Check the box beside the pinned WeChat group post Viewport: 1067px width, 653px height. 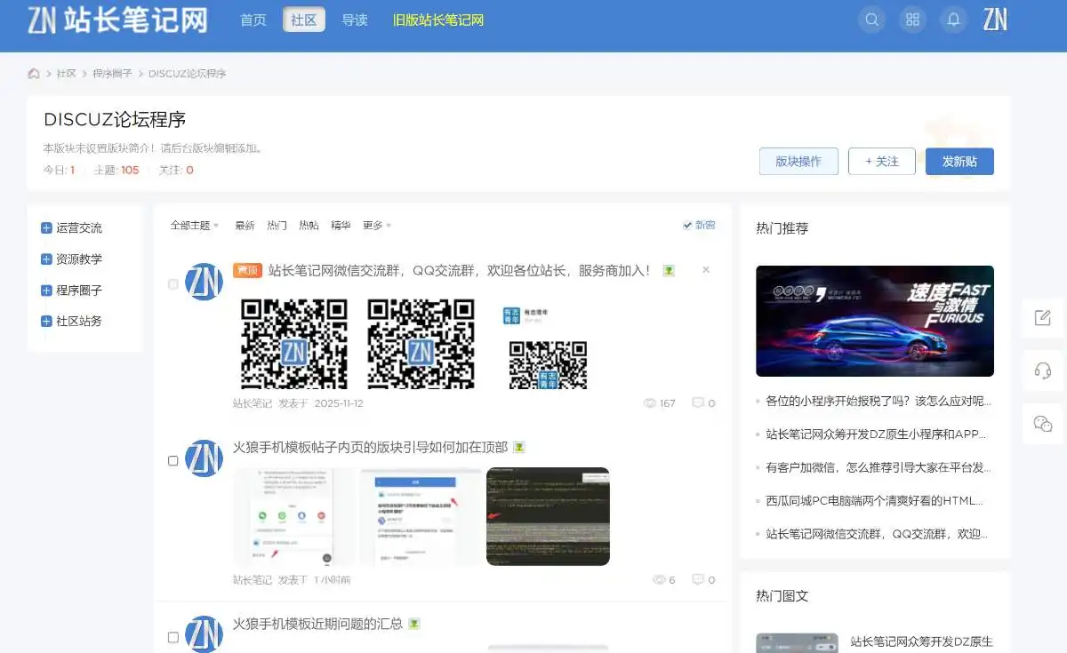click(173, 284)
